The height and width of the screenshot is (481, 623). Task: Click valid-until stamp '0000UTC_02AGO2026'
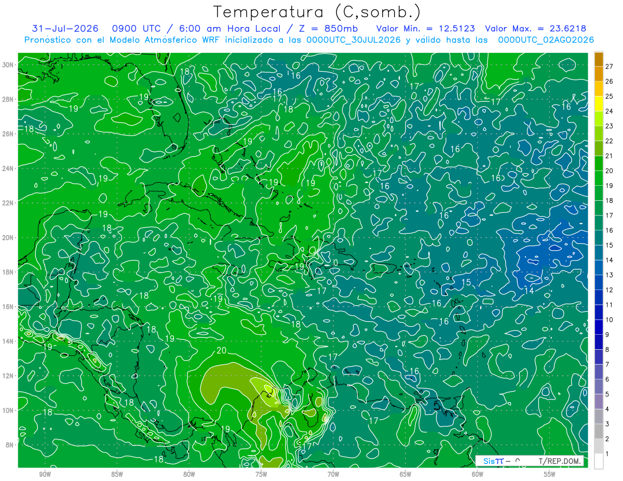546,40
